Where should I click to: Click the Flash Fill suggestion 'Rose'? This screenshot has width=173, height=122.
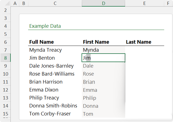(103, 74)
